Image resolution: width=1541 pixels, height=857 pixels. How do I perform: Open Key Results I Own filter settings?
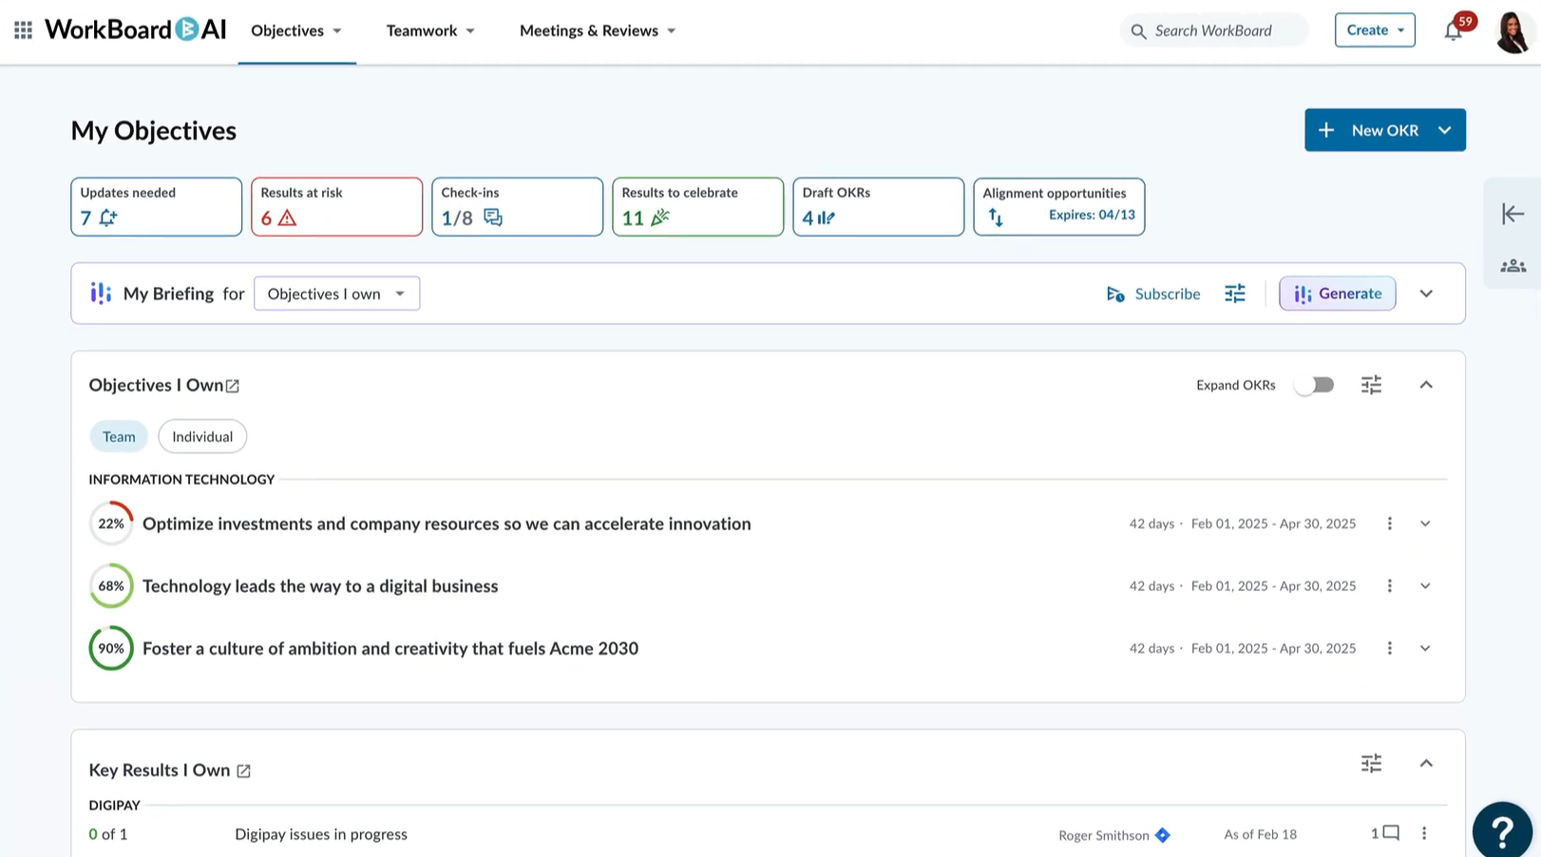pos(1371,764)
